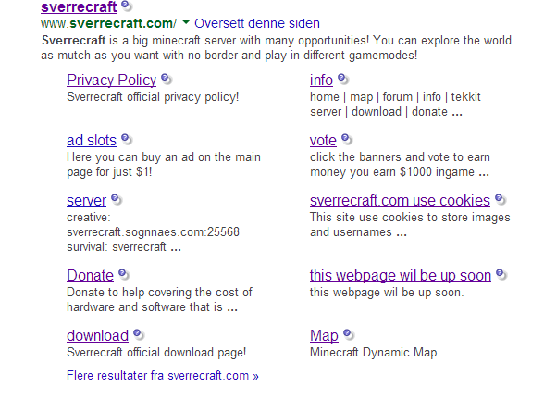Click Oversett denne siden translation link
Screen dimensions: 544x400
pos(257,23)
